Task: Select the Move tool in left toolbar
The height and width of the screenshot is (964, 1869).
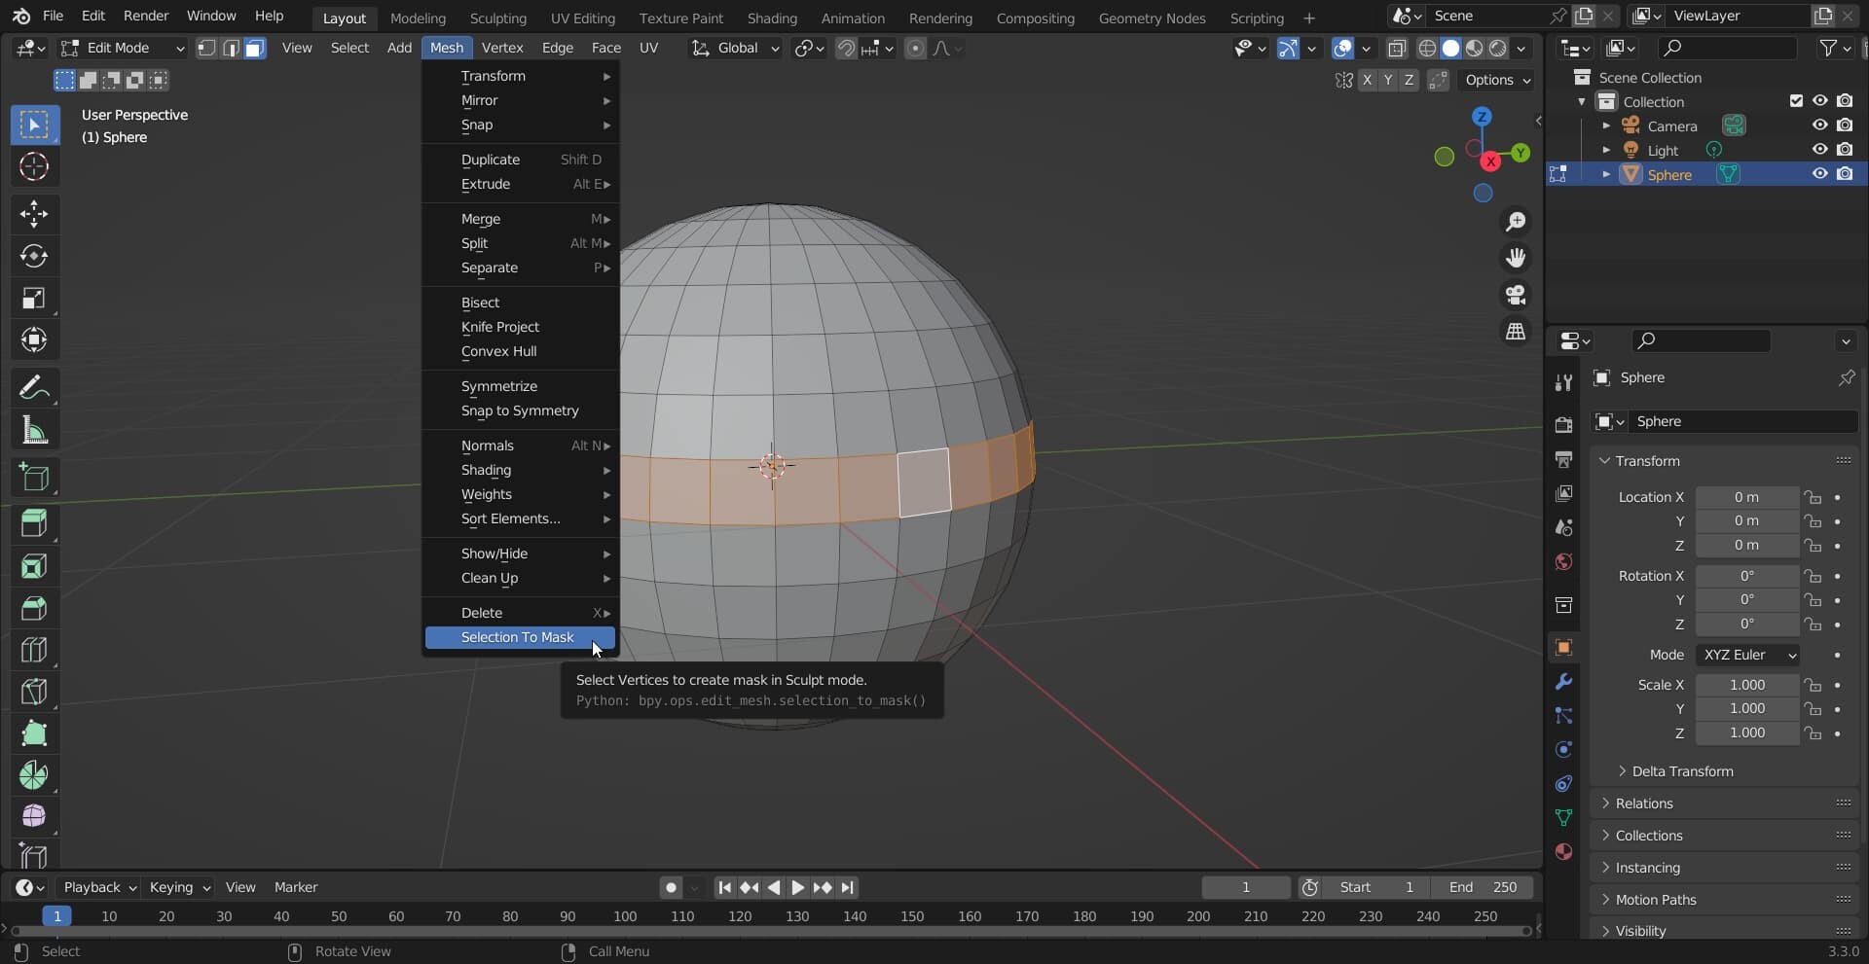Action: point(34,214)
